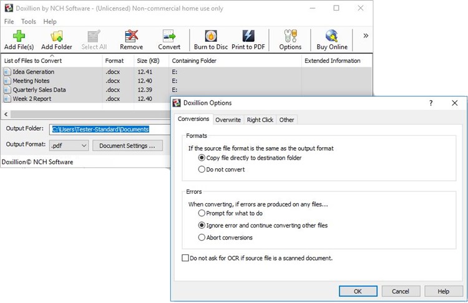Open Options from the toolbar
Viewport: 468px width, 303px height.
[x=290, y=39]
